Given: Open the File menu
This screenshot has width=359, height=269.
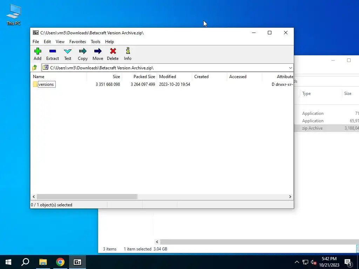Looking at the screenshot, I should coord(36,42).
